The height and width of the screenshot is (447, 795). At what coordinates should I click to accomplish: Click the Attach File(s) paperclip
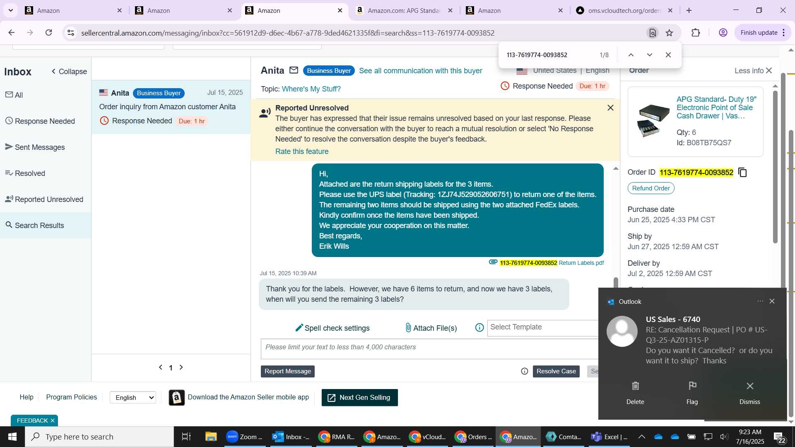[431, 328]
